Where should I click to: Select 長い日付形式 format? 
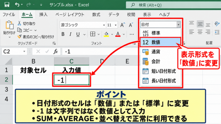(160, 81)
